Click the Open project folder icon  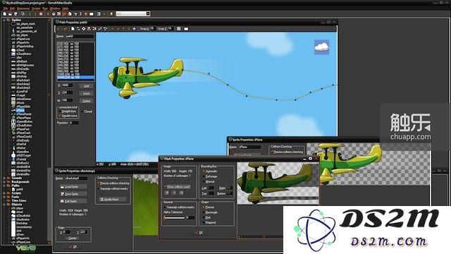click(10, 14)
